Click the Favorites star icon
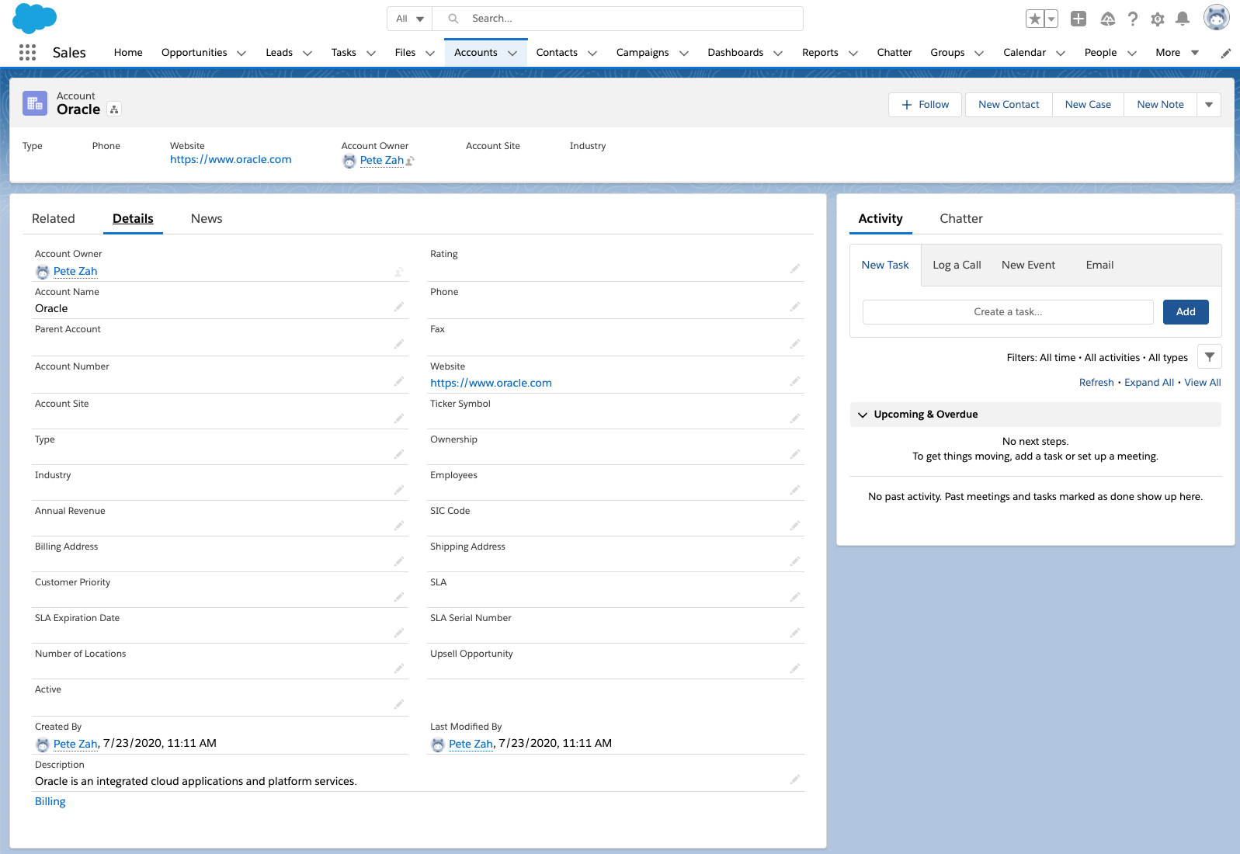The height and width of the screenshot is (854, 1240). (x=1034, y=19)
